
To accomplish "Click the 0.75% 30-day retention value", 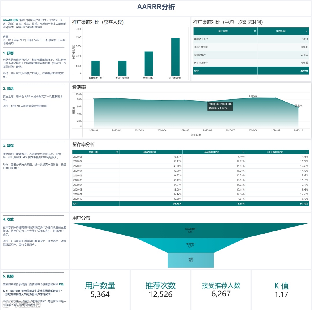I will (305, 199).
